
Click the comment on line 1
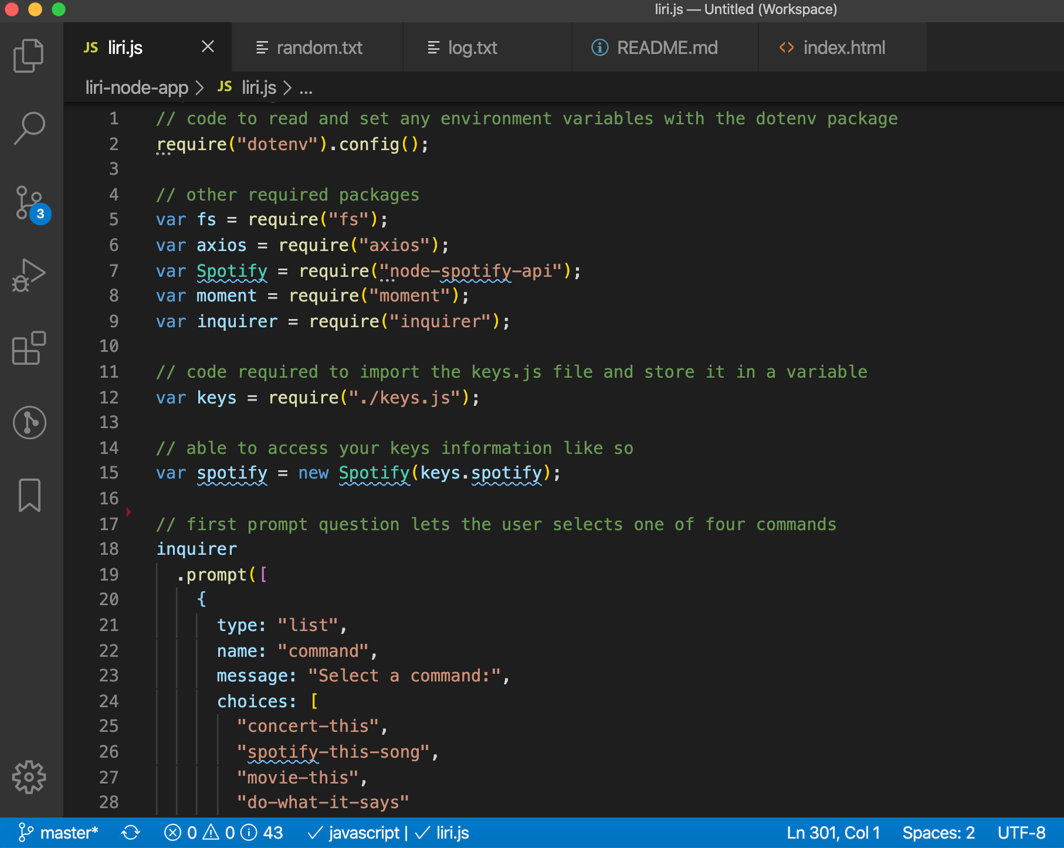tap(527, 118)
